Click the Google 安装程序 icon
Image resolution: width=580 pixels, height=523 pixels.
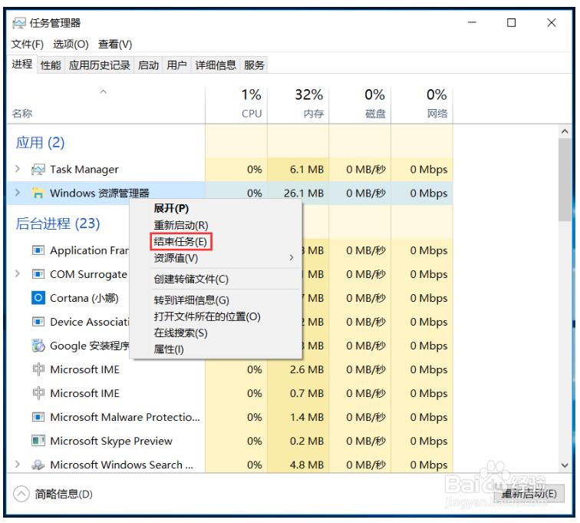(38, 346)
